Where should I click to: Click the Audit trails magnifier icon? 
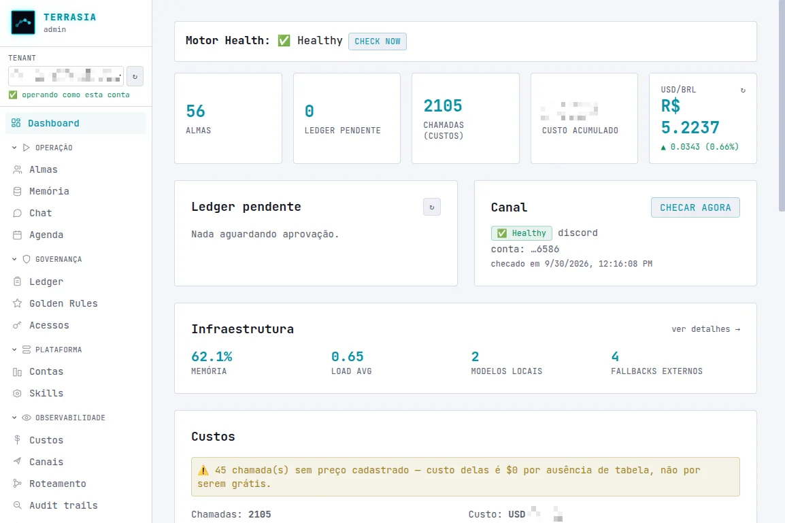point(18,505)
